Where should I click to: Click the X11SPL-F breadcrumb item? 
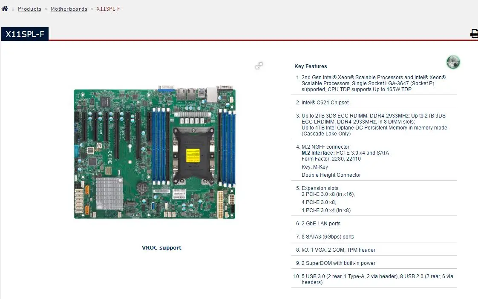[108, 9]
